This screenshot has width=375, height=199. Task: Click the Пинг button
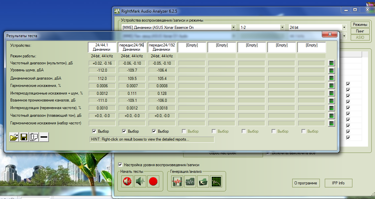(360, 31)
